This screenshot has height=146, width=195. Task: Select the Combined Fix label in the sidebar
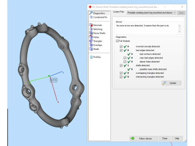pos(100,17)
